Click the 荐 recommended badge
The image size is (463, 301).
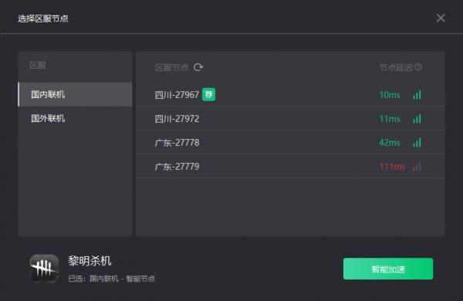[x=209, y=94]
